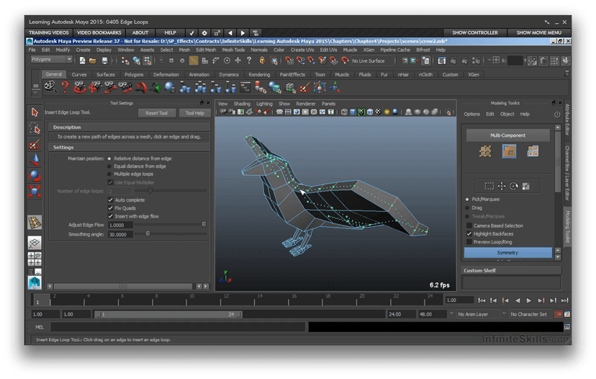This screenshot has height=379, width=596.
Task: Open the viewport Shading menu
Action: click(x=242, y=104)
